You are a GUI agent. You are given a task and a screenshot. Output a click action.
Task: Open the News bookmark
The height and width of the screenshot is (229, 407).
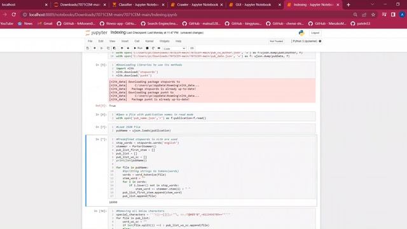point(25,24)
